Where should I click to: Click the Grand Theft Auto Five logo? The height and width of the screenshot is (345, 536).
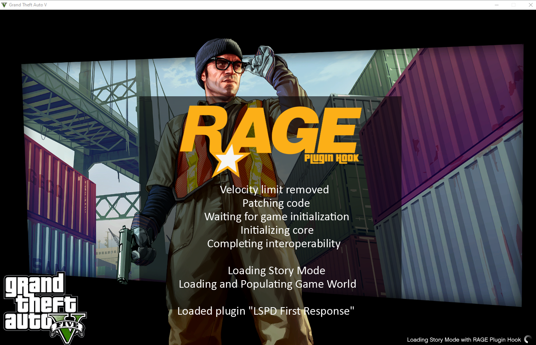click(45, 308)
